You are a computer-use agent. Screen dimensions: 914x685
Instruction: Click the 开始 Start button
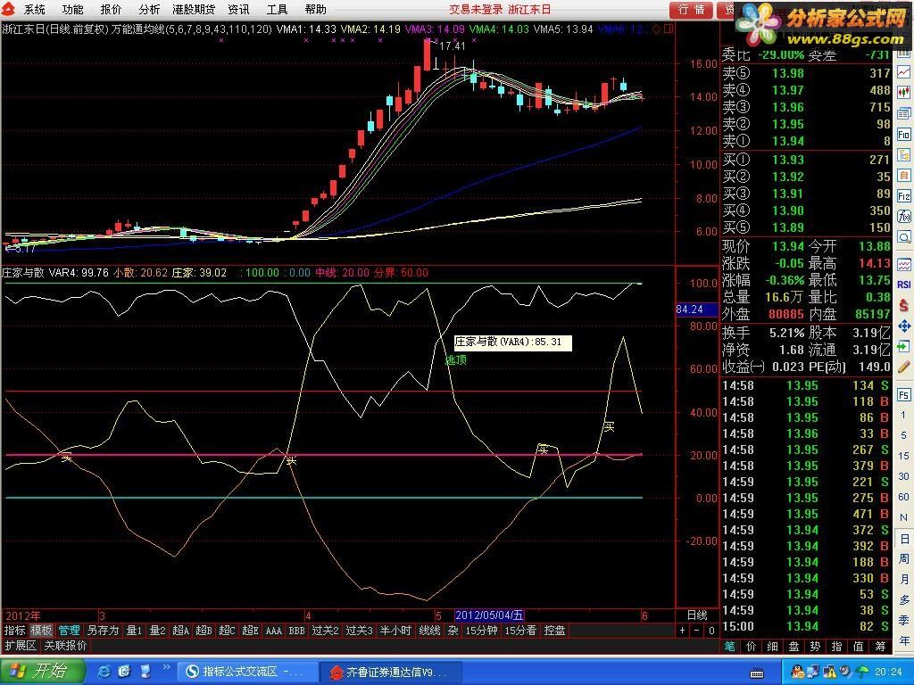pyautogui.click(x=42, y=672)
